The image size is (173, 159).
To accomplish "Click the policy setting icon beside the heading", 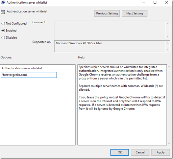I will click(3, 12).
